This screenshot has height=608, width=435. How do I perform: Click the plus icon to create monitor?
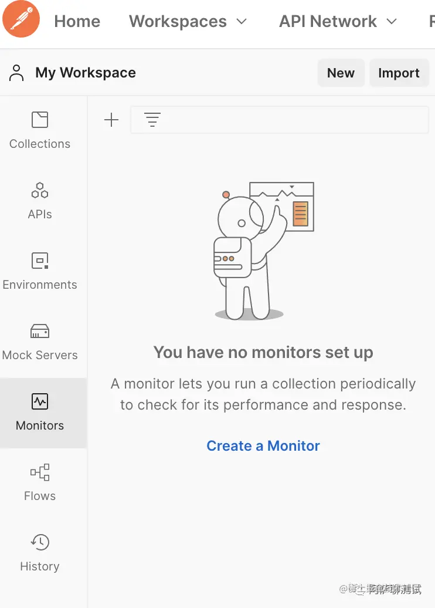pos(111,120)
